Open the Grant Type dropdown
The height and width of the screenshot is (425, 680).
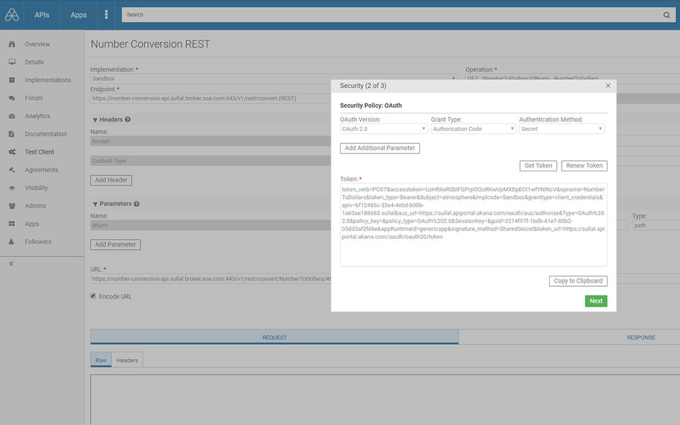tap(473, 129)
